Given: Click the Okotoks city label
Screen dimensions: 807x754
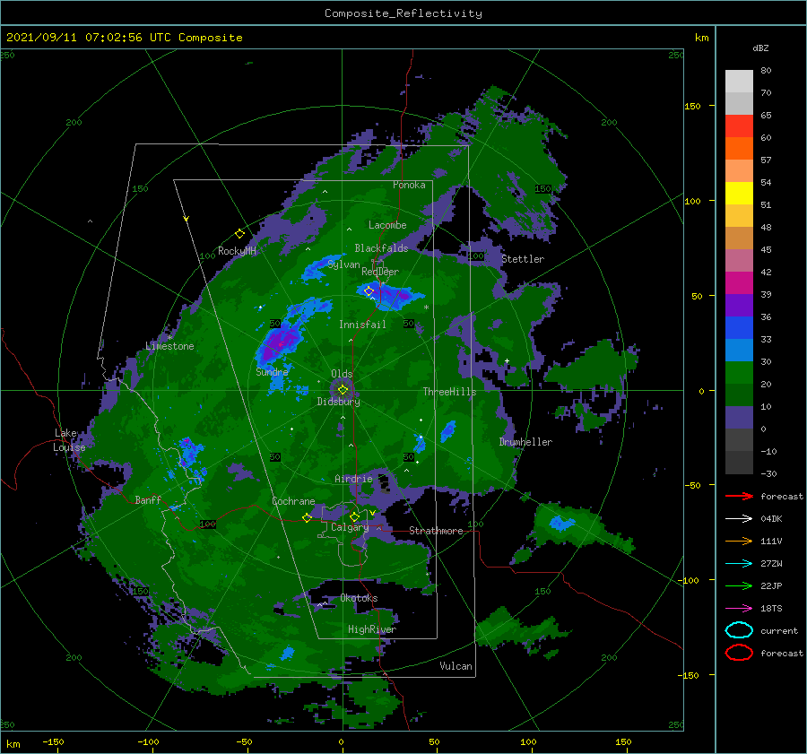Looking at the screenshot, I should (359, 598).
